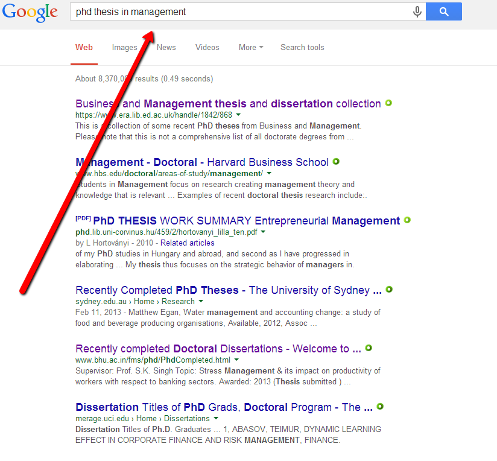Click the microphone voice search icon
This screenshot has width=497, height=461.
[417, 11]
